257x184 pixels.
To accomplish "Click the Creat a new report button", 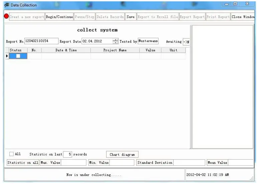I will (x=27, y=17).
